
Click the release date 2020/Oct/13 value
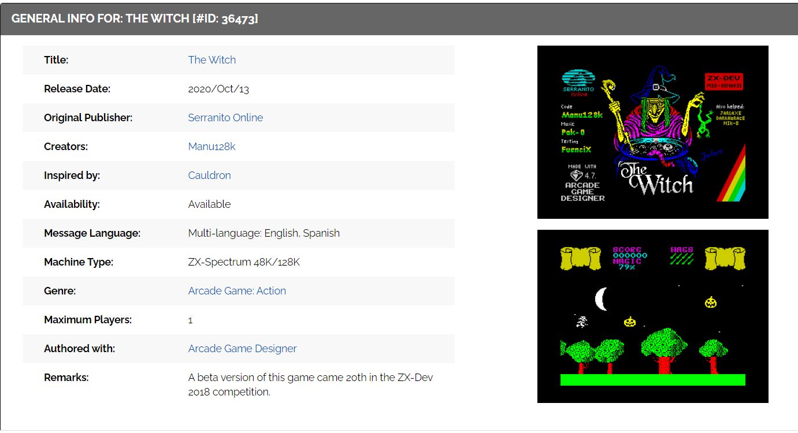tap(218, 89)
